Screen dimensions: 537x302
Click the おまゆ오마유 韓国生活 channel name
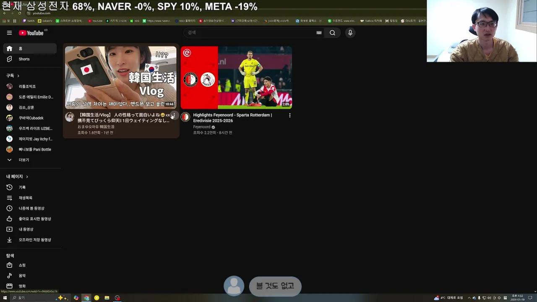pyautogui.click(x=96, y=127)
